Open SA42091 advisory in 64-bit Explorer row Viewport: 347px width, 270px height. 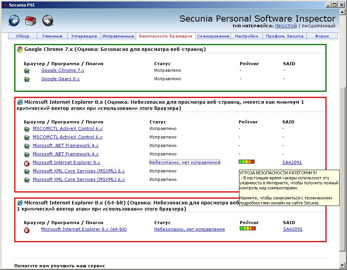pos(293,229)
